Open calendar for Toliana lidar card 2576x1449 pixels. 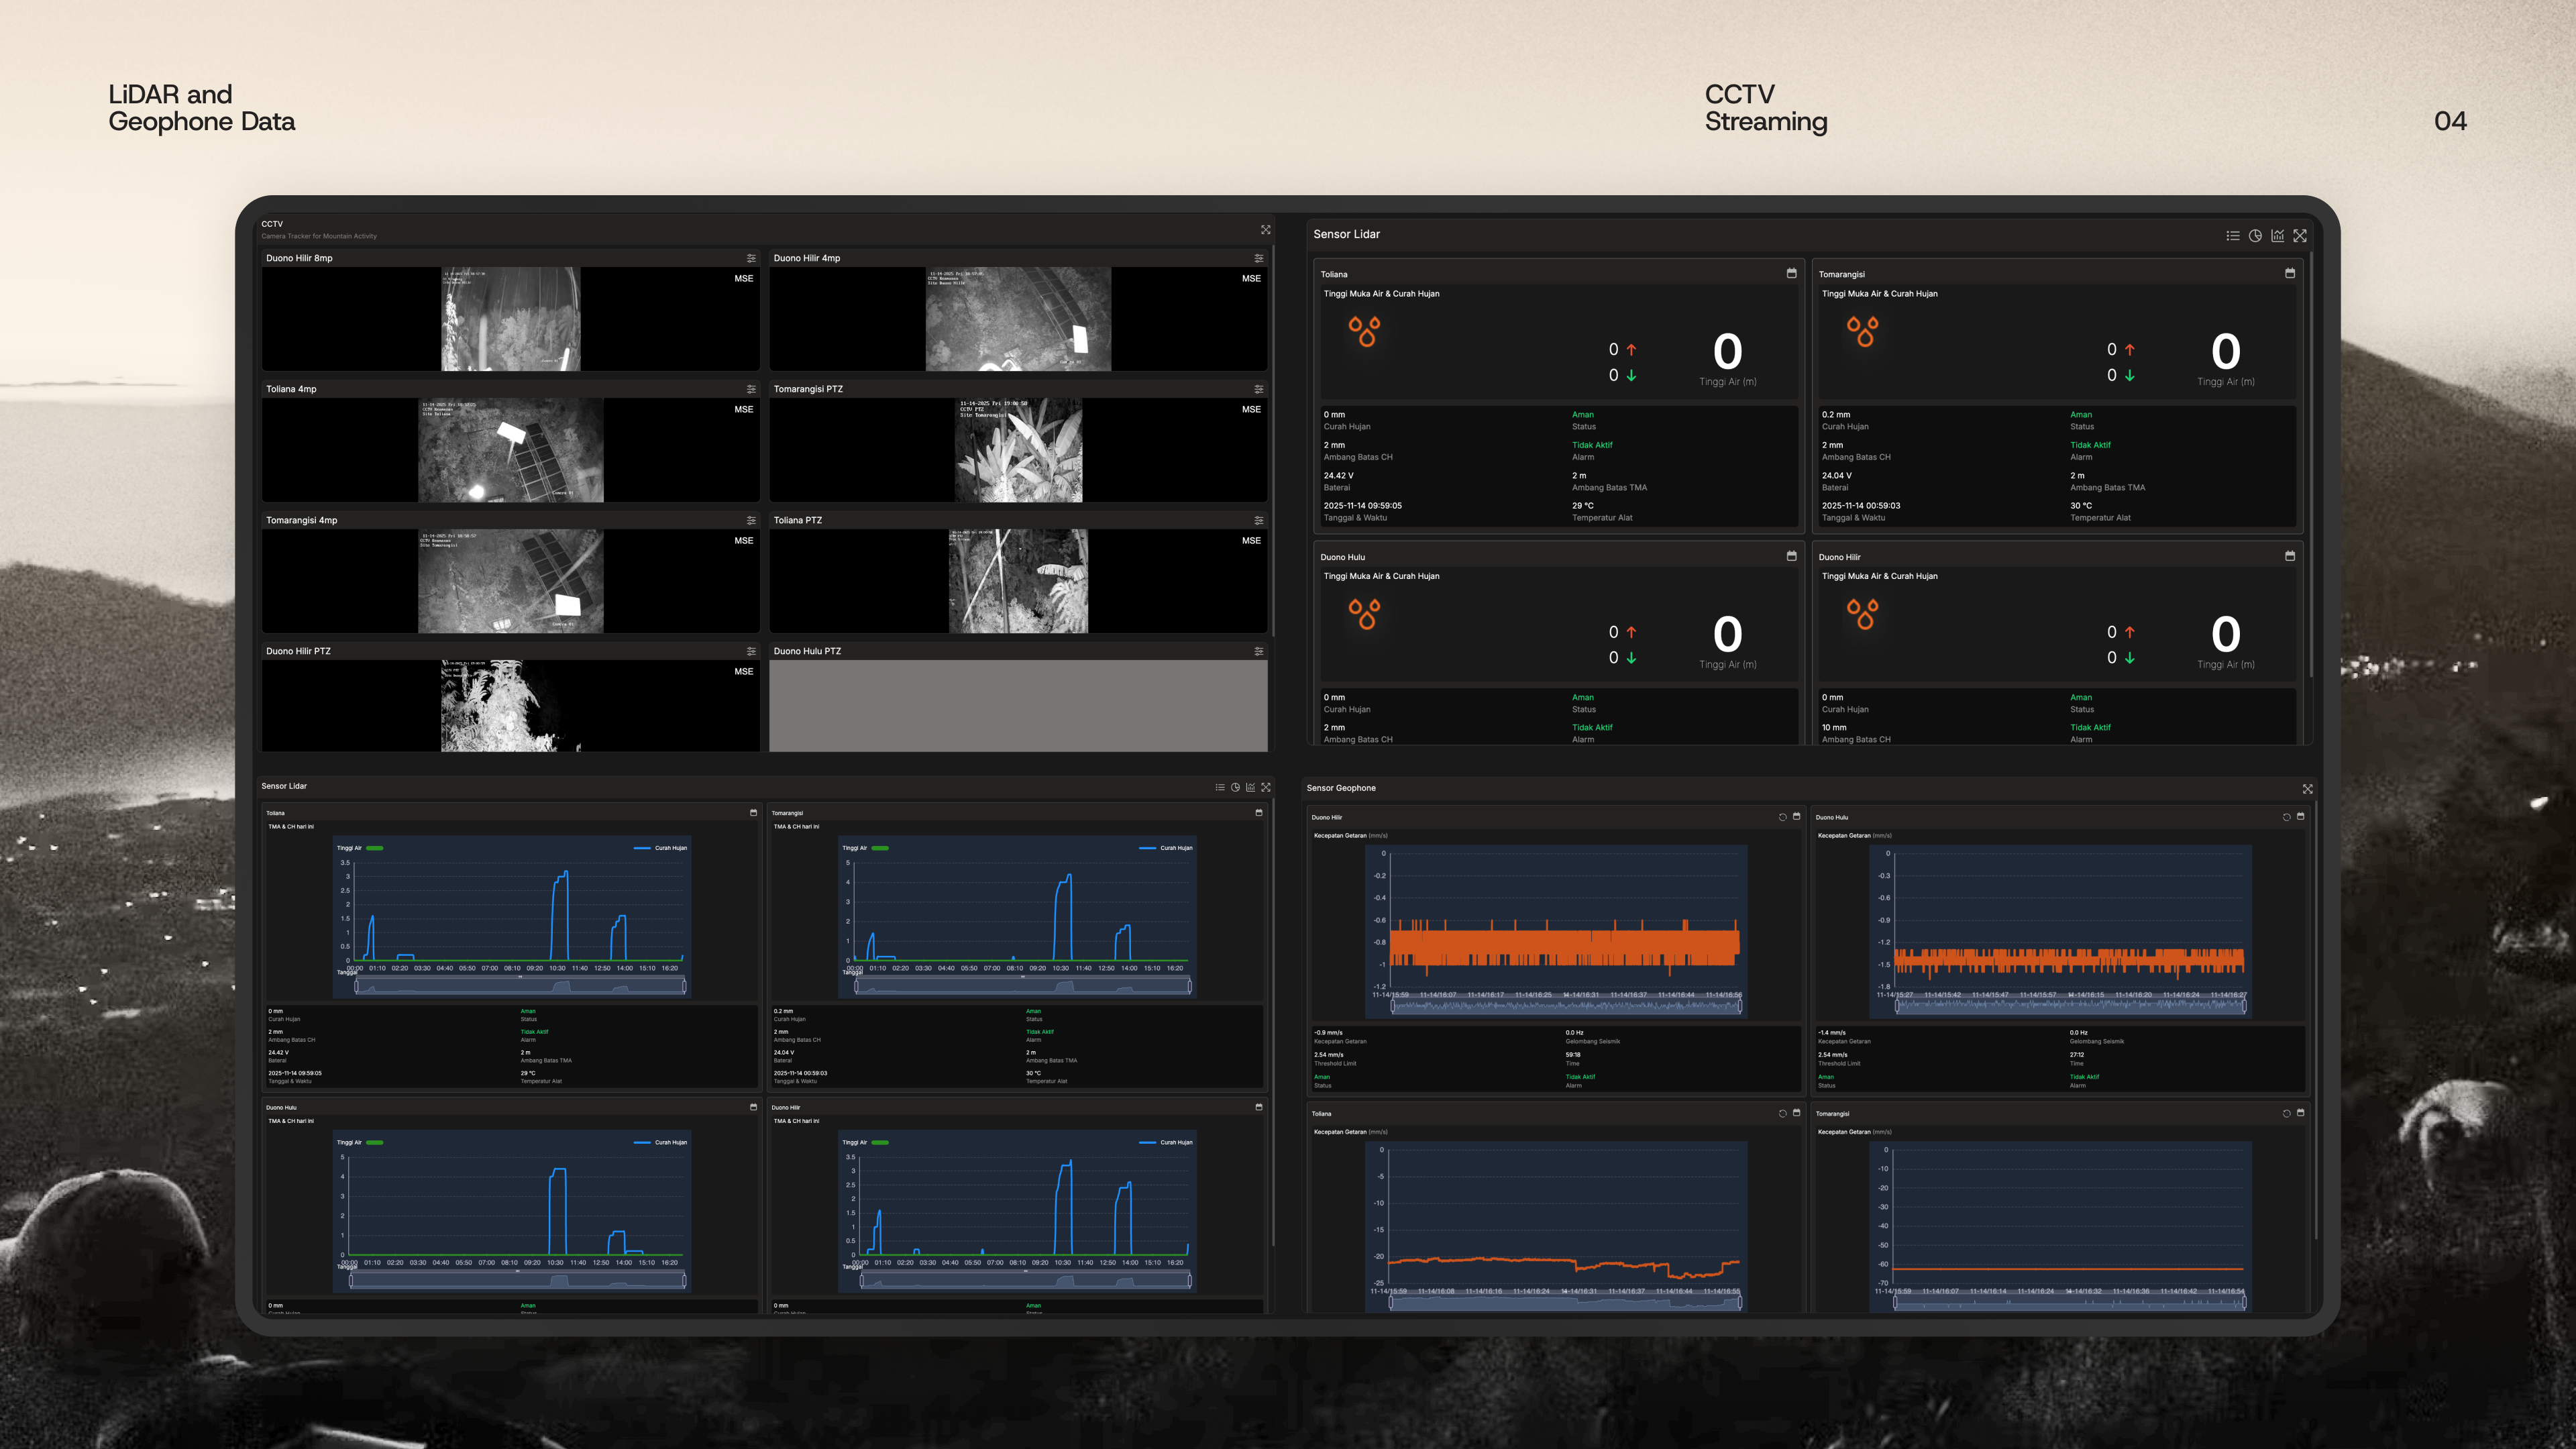1791,273
